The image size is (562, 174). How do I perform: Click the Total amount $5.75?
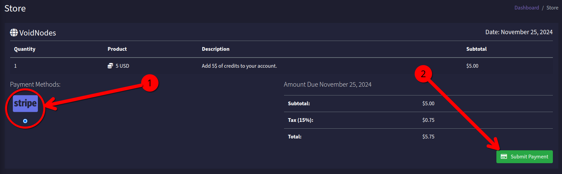[x=428, y=137]
